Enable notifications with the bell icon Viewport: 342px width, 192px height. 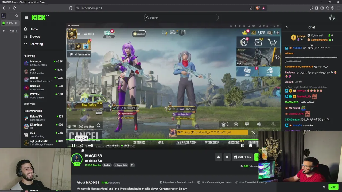(x=218, y=157)
